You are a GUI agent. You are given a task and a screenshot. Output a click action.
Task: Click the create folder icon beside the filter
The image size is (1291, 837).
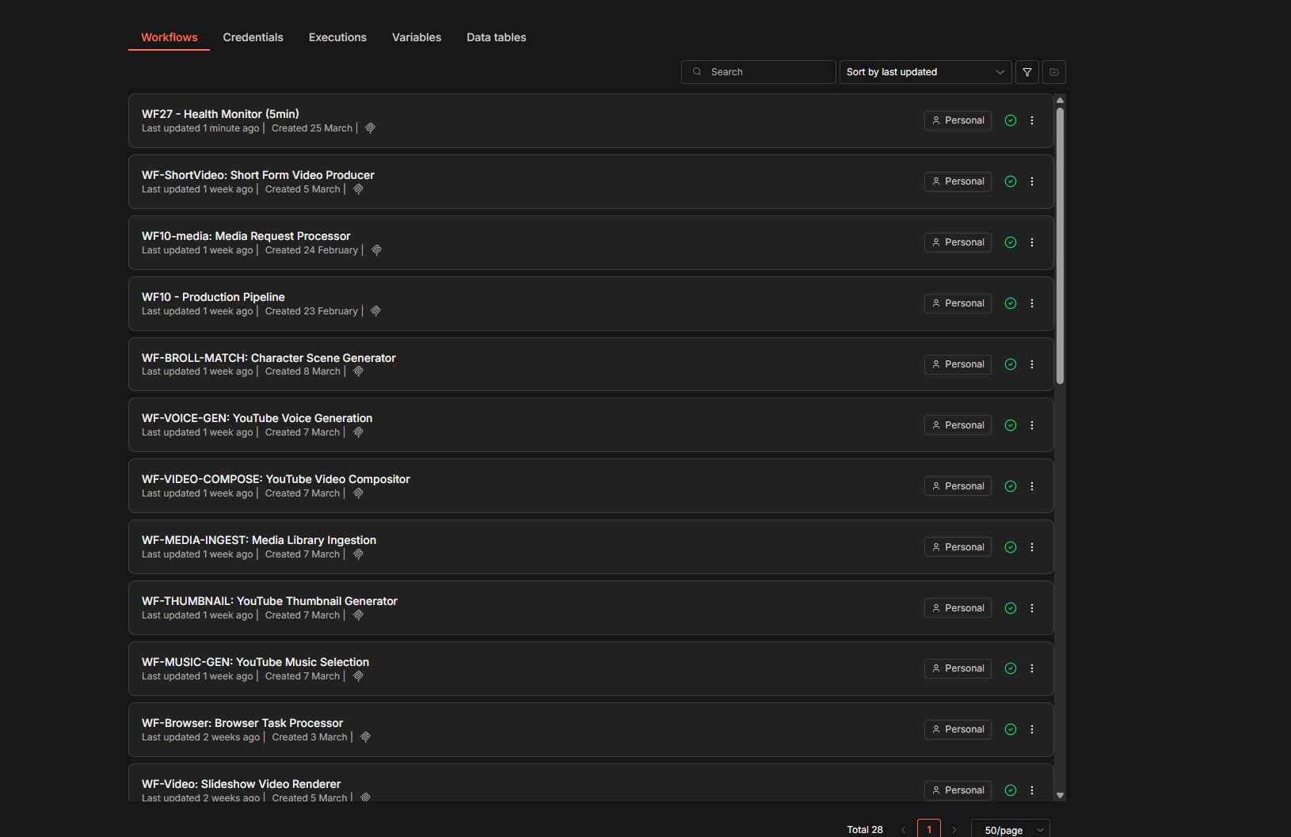1053,72
